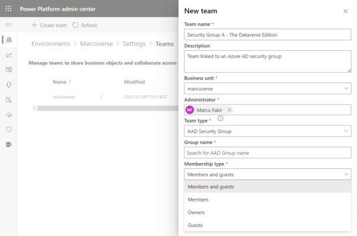Open more options for marcoverse team row
The image size is (357, 236).
[x=101, y=97]
